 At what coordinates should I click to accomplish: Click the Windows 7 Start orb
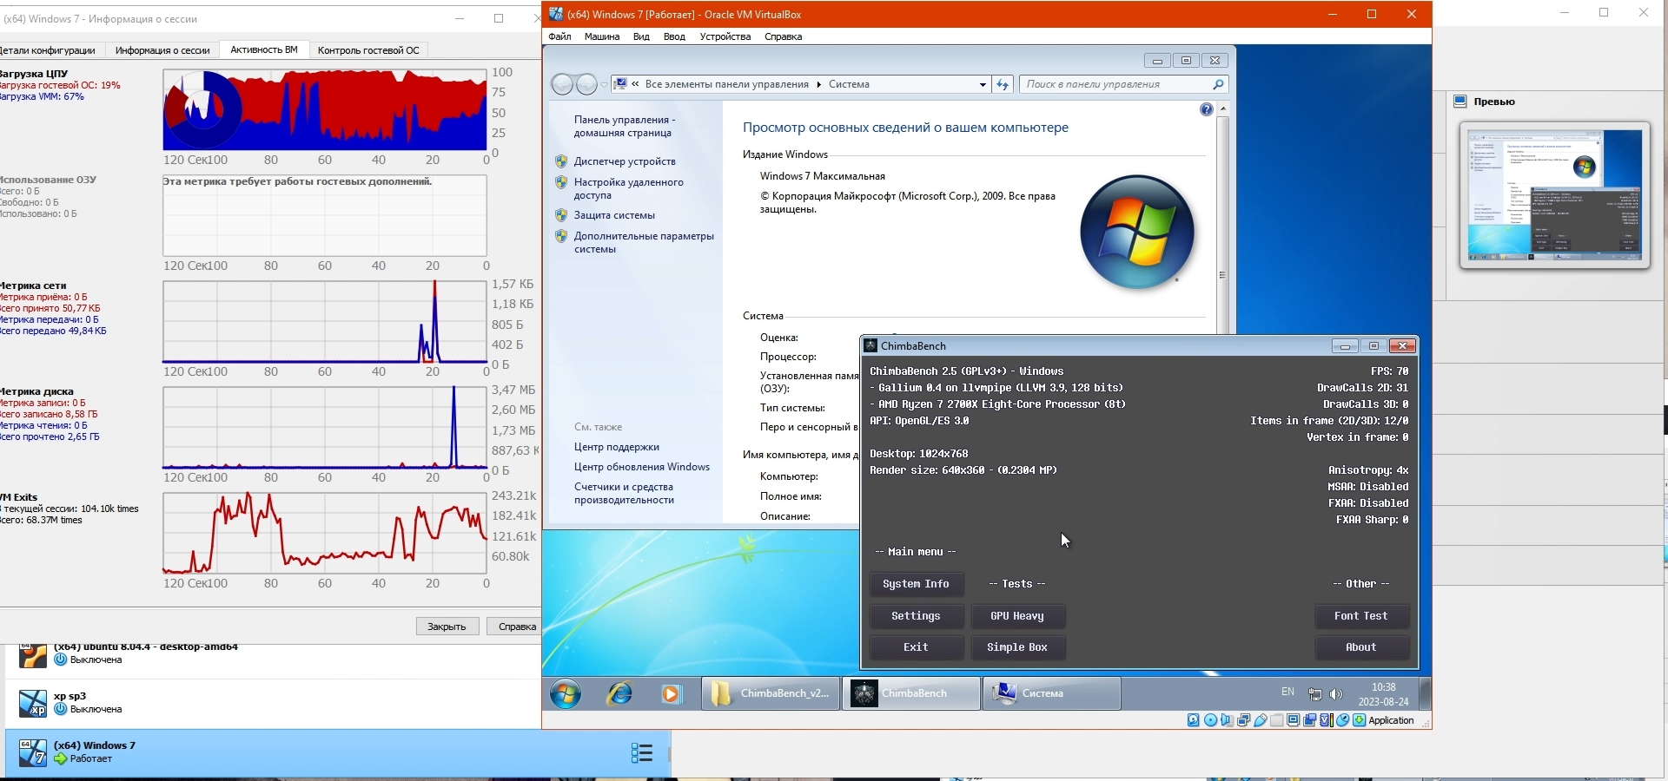point(566,694)
